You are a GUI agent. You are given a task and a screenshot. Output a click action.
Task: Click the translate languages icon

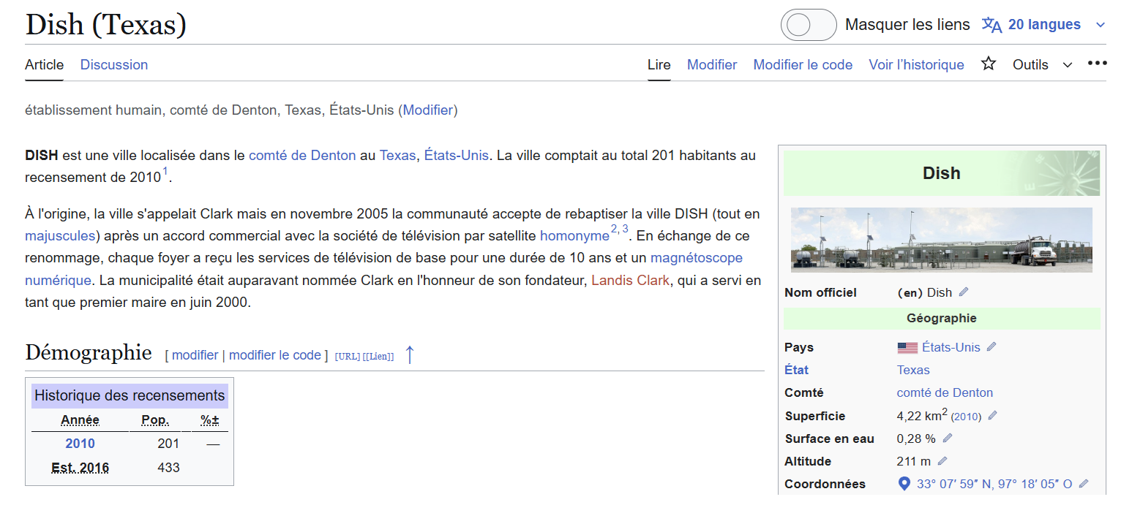991,25
